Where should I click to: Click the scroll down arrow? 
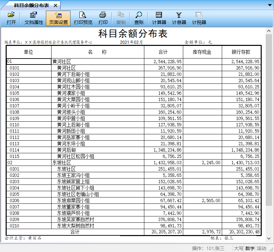(x=269, y=238)
